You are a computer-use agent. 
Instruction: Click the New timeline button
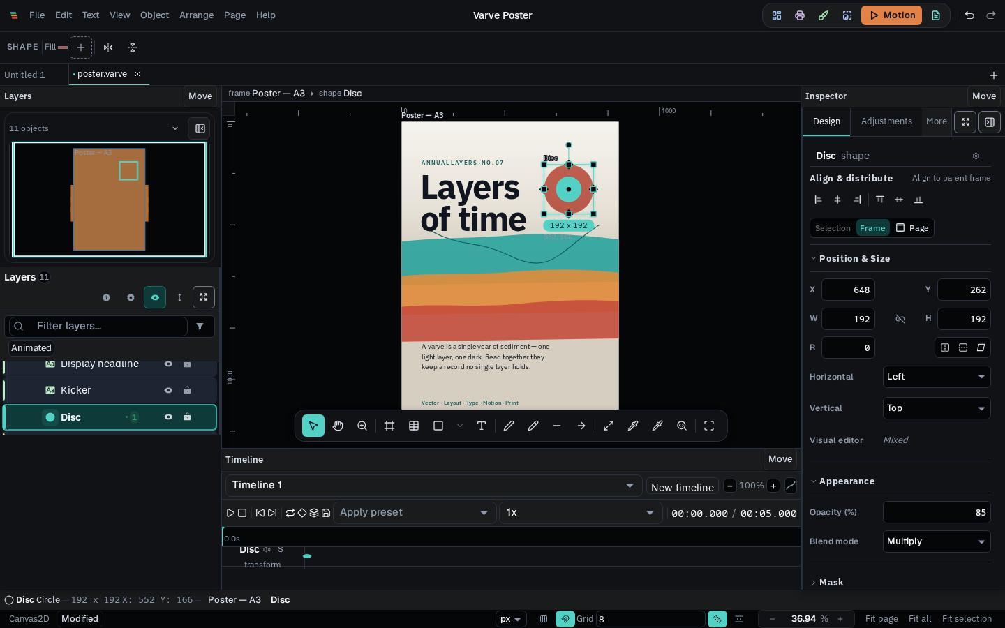pyautogui.click(x=683, y=487)
